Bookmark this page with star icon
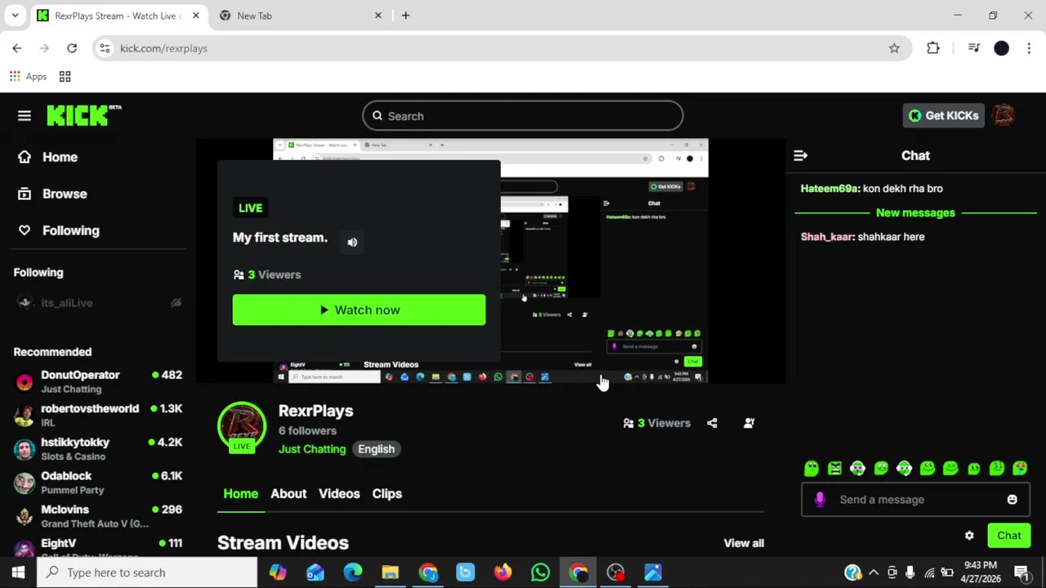 [x=894, y=48]
